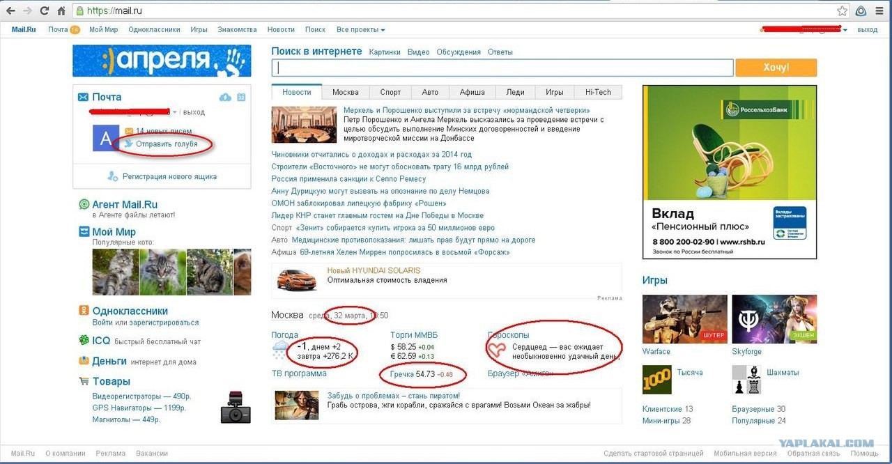
Task: Click the Деньги wallet icon
Action: [84, 361]
